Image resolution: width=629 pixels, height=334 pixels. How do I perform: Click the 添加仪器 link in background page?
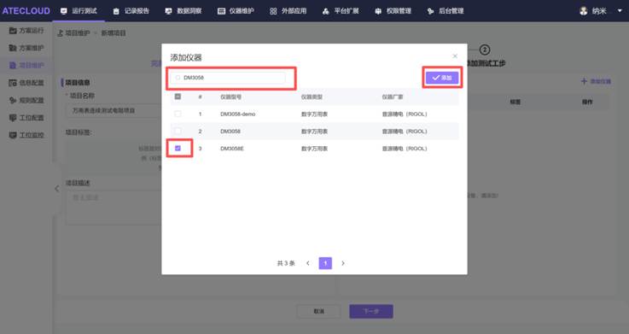[x=596, y=81]
